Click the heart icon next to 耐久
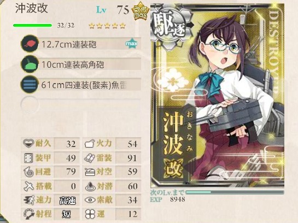 [x=28, y=143]
